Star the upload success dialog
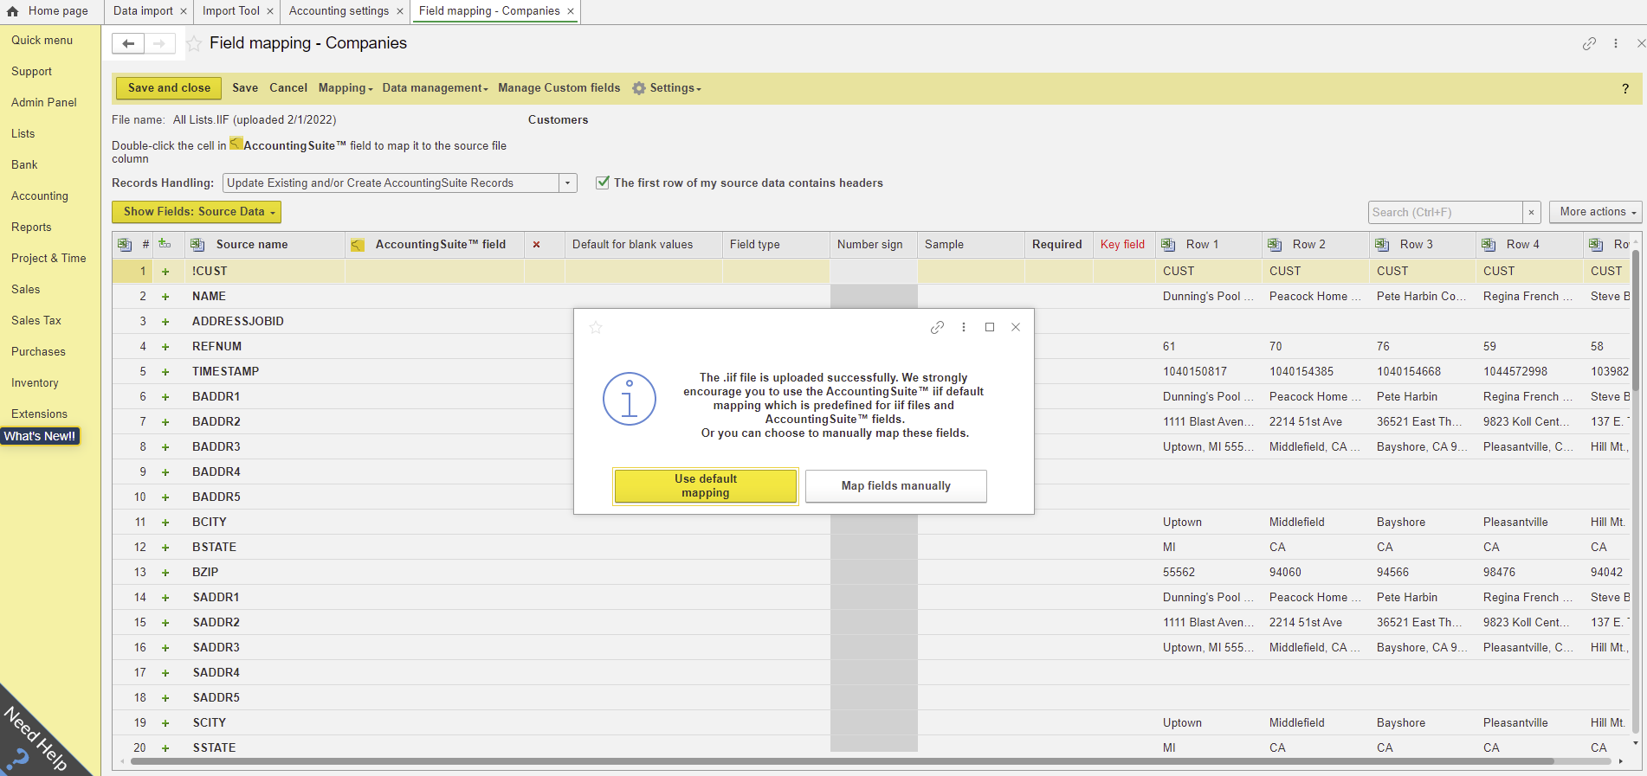Screen dimensions: 1647x776 596,328
